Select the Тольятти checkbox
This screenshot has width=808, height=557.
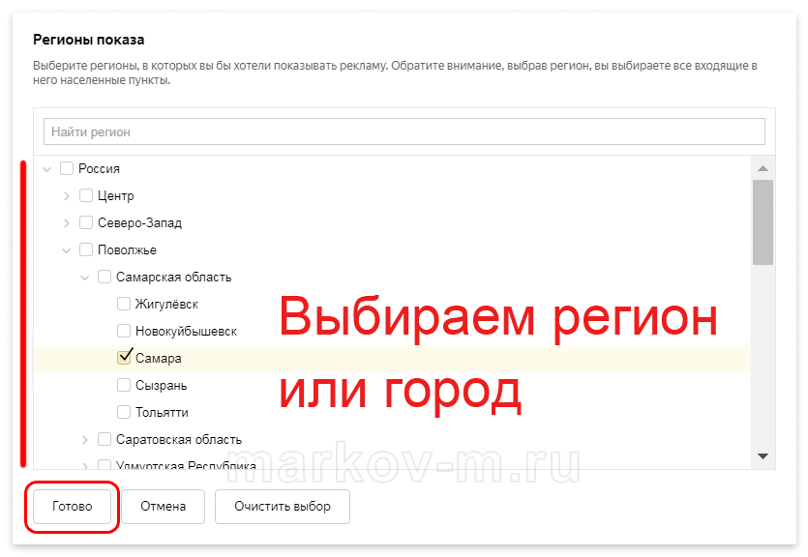[x=124, y=412]
